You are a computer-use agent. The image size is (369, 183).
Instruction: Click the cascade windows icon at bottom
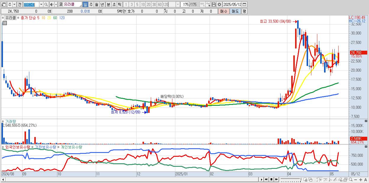coord(310,179)
